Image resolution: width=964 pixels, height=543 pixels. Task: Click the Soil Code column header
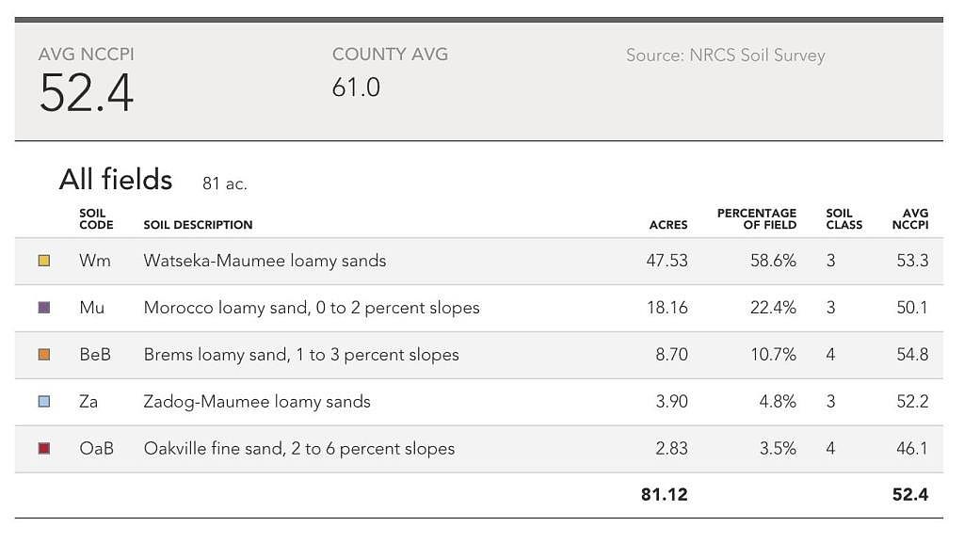(x=96, y=219)
